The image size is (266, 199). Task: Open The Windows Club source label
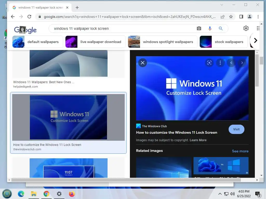click(x=151, y=126)
